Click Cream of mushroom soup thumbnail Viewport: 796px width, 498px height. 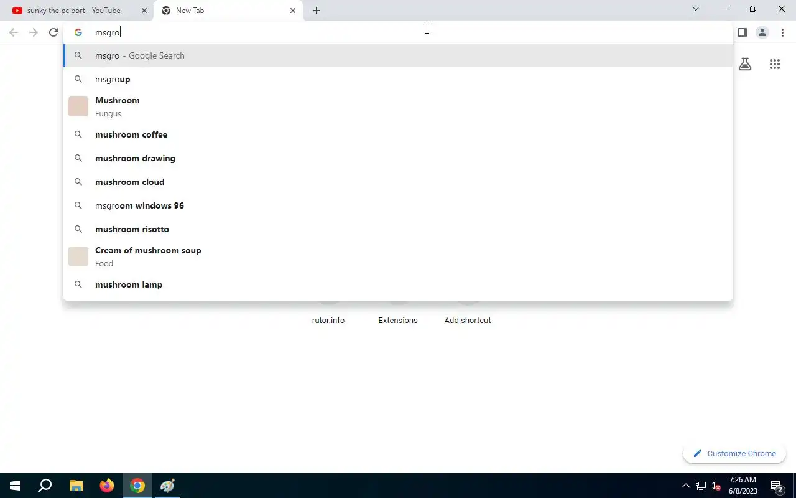point(78,256)
